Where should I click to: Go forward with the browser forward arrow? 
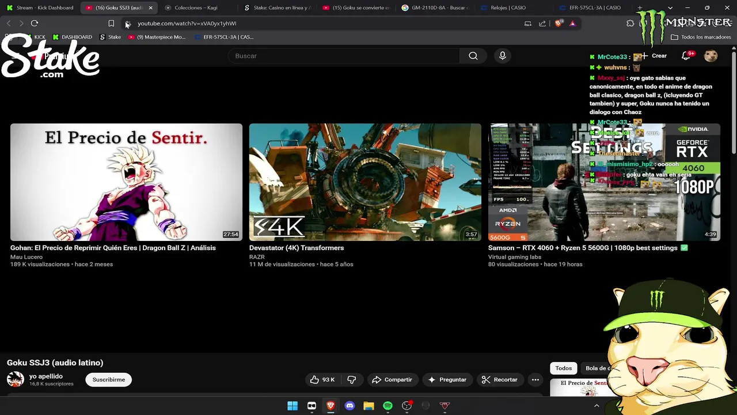click(21, 23)
